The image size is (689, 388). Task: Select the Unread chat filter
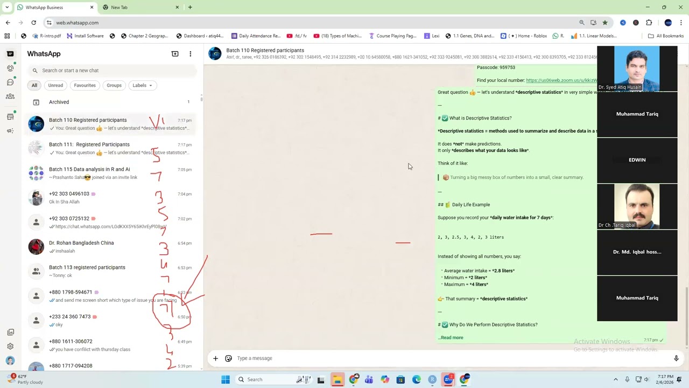tap(55, 85)
